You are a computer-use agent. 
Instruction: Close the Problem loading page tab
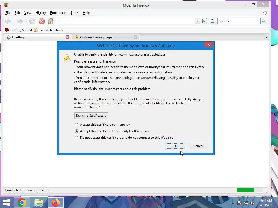(x=135, y=37)
